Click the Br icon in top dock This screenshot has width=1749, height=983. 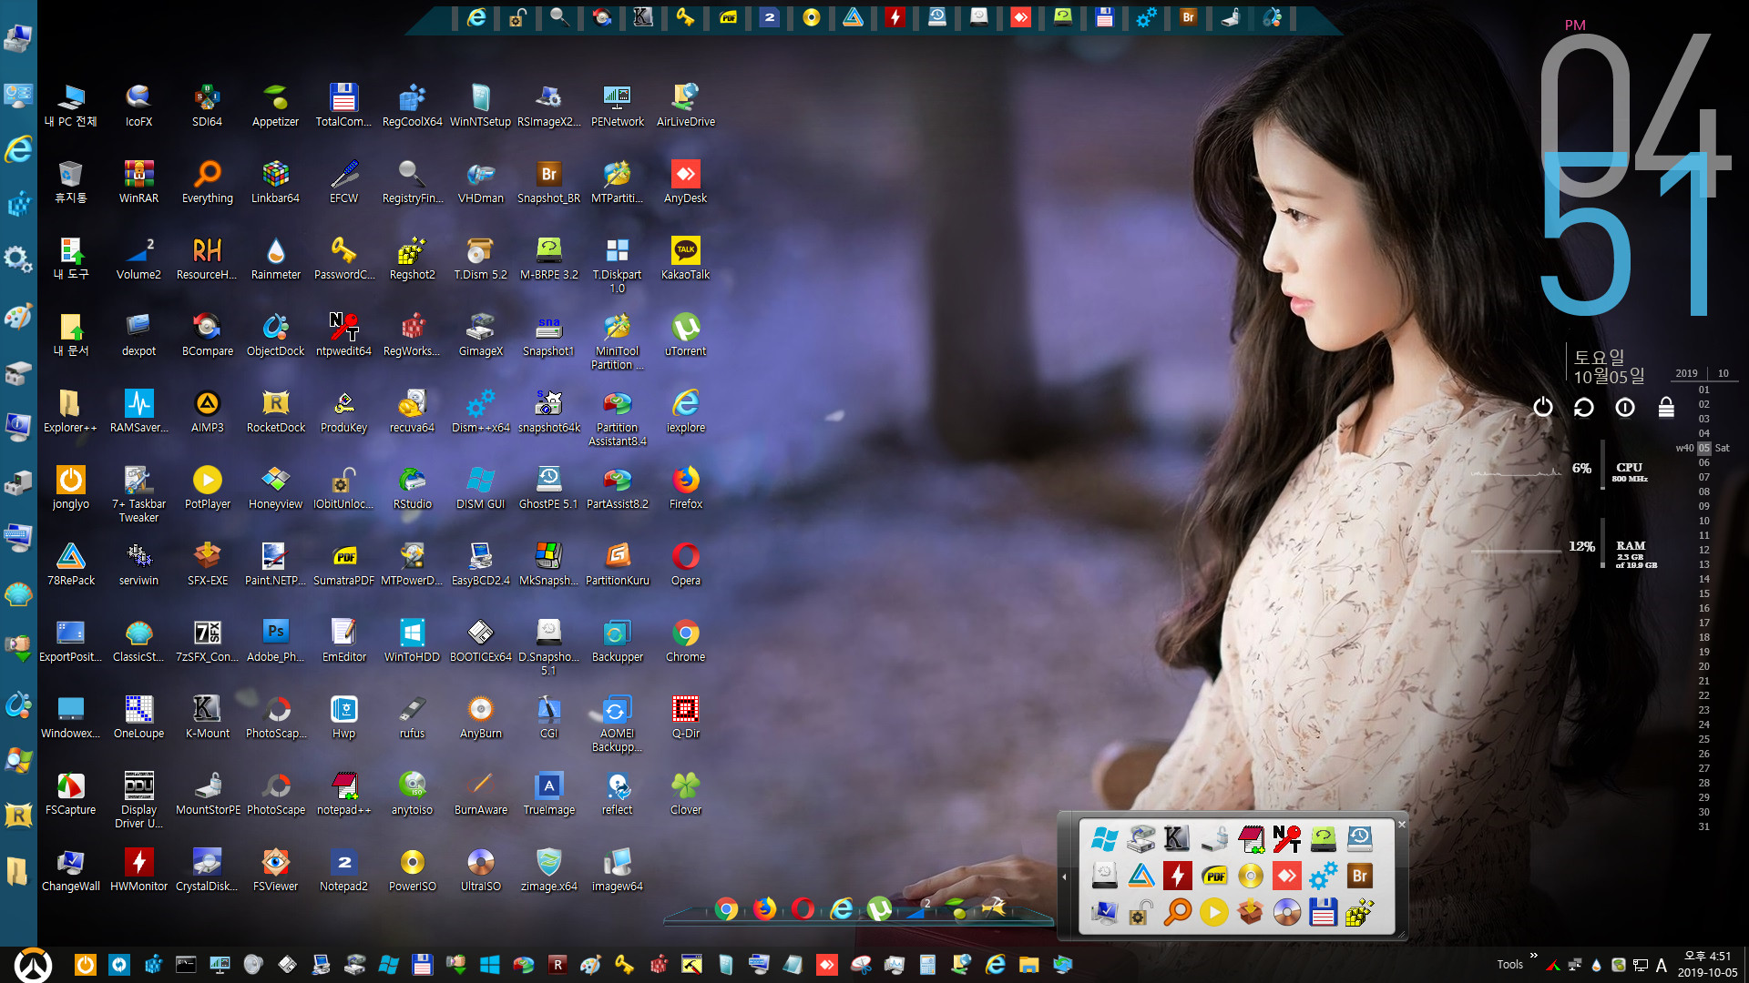pyautogui.click(x=1188, y=17)
